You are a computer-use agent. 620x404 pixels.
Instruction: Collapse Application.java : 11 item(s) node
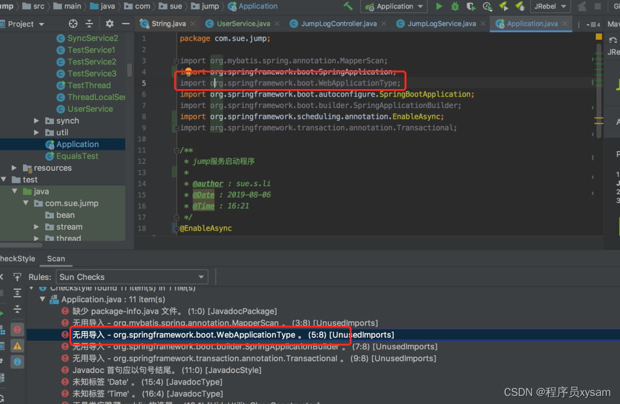42,299
